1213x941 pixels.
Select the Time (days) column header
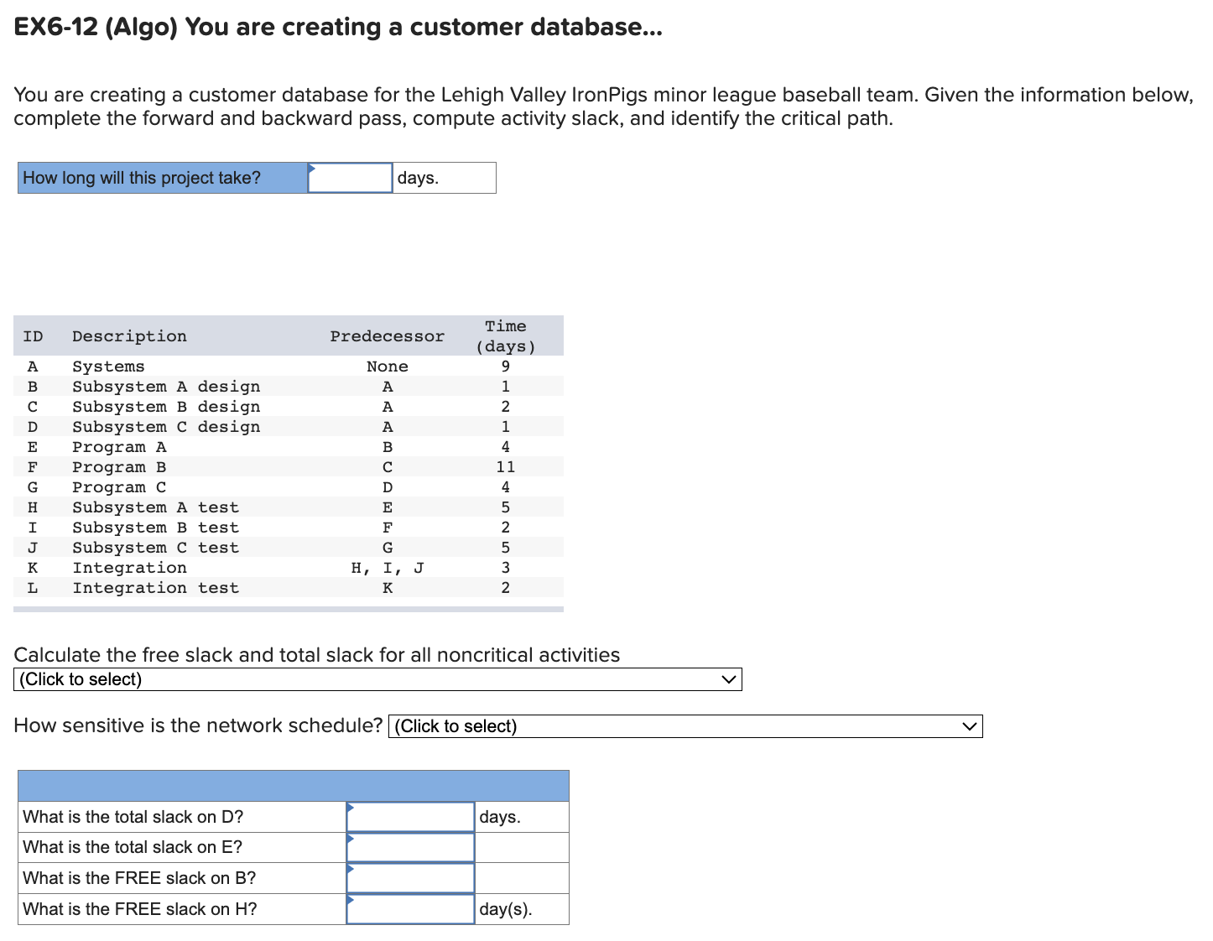click(506, 335)
